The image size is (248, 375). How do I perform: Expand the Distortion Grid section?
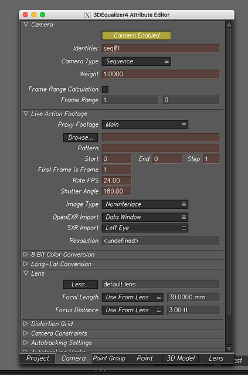coord(26,323)
